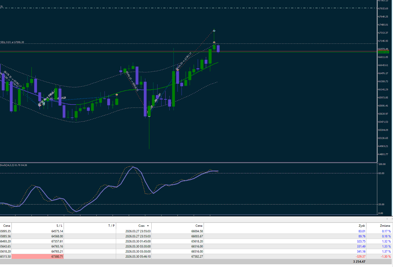Select the close price 67382.27

point(196,257)
